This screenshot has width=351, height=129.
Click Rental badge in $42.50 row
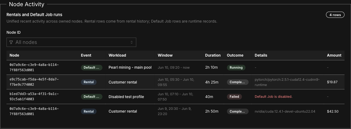click(89, 111)
